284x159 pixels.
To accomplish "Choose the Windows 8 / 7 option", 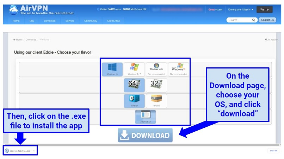I will tap(134, 69).
